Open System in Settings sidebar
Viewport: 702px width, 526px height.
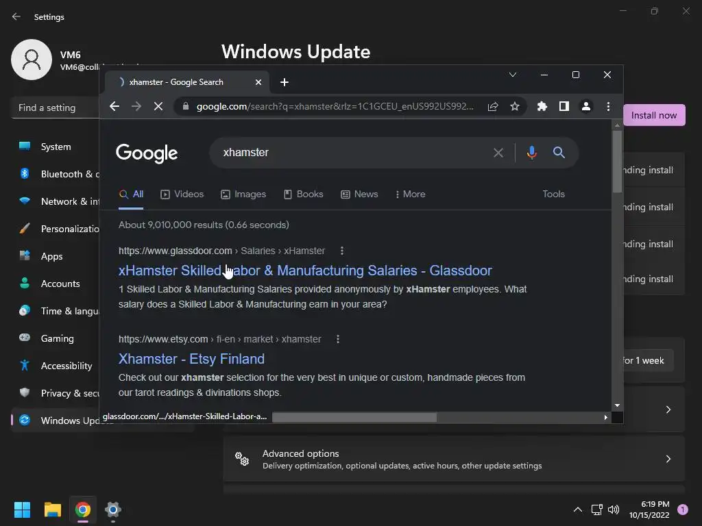[x=56, y=147]
